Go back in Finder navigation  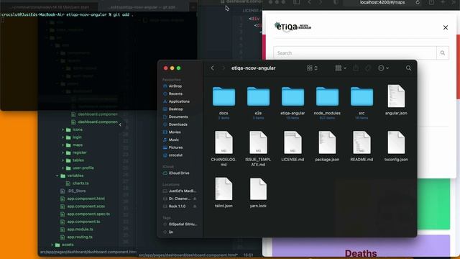tap(213, 68)
